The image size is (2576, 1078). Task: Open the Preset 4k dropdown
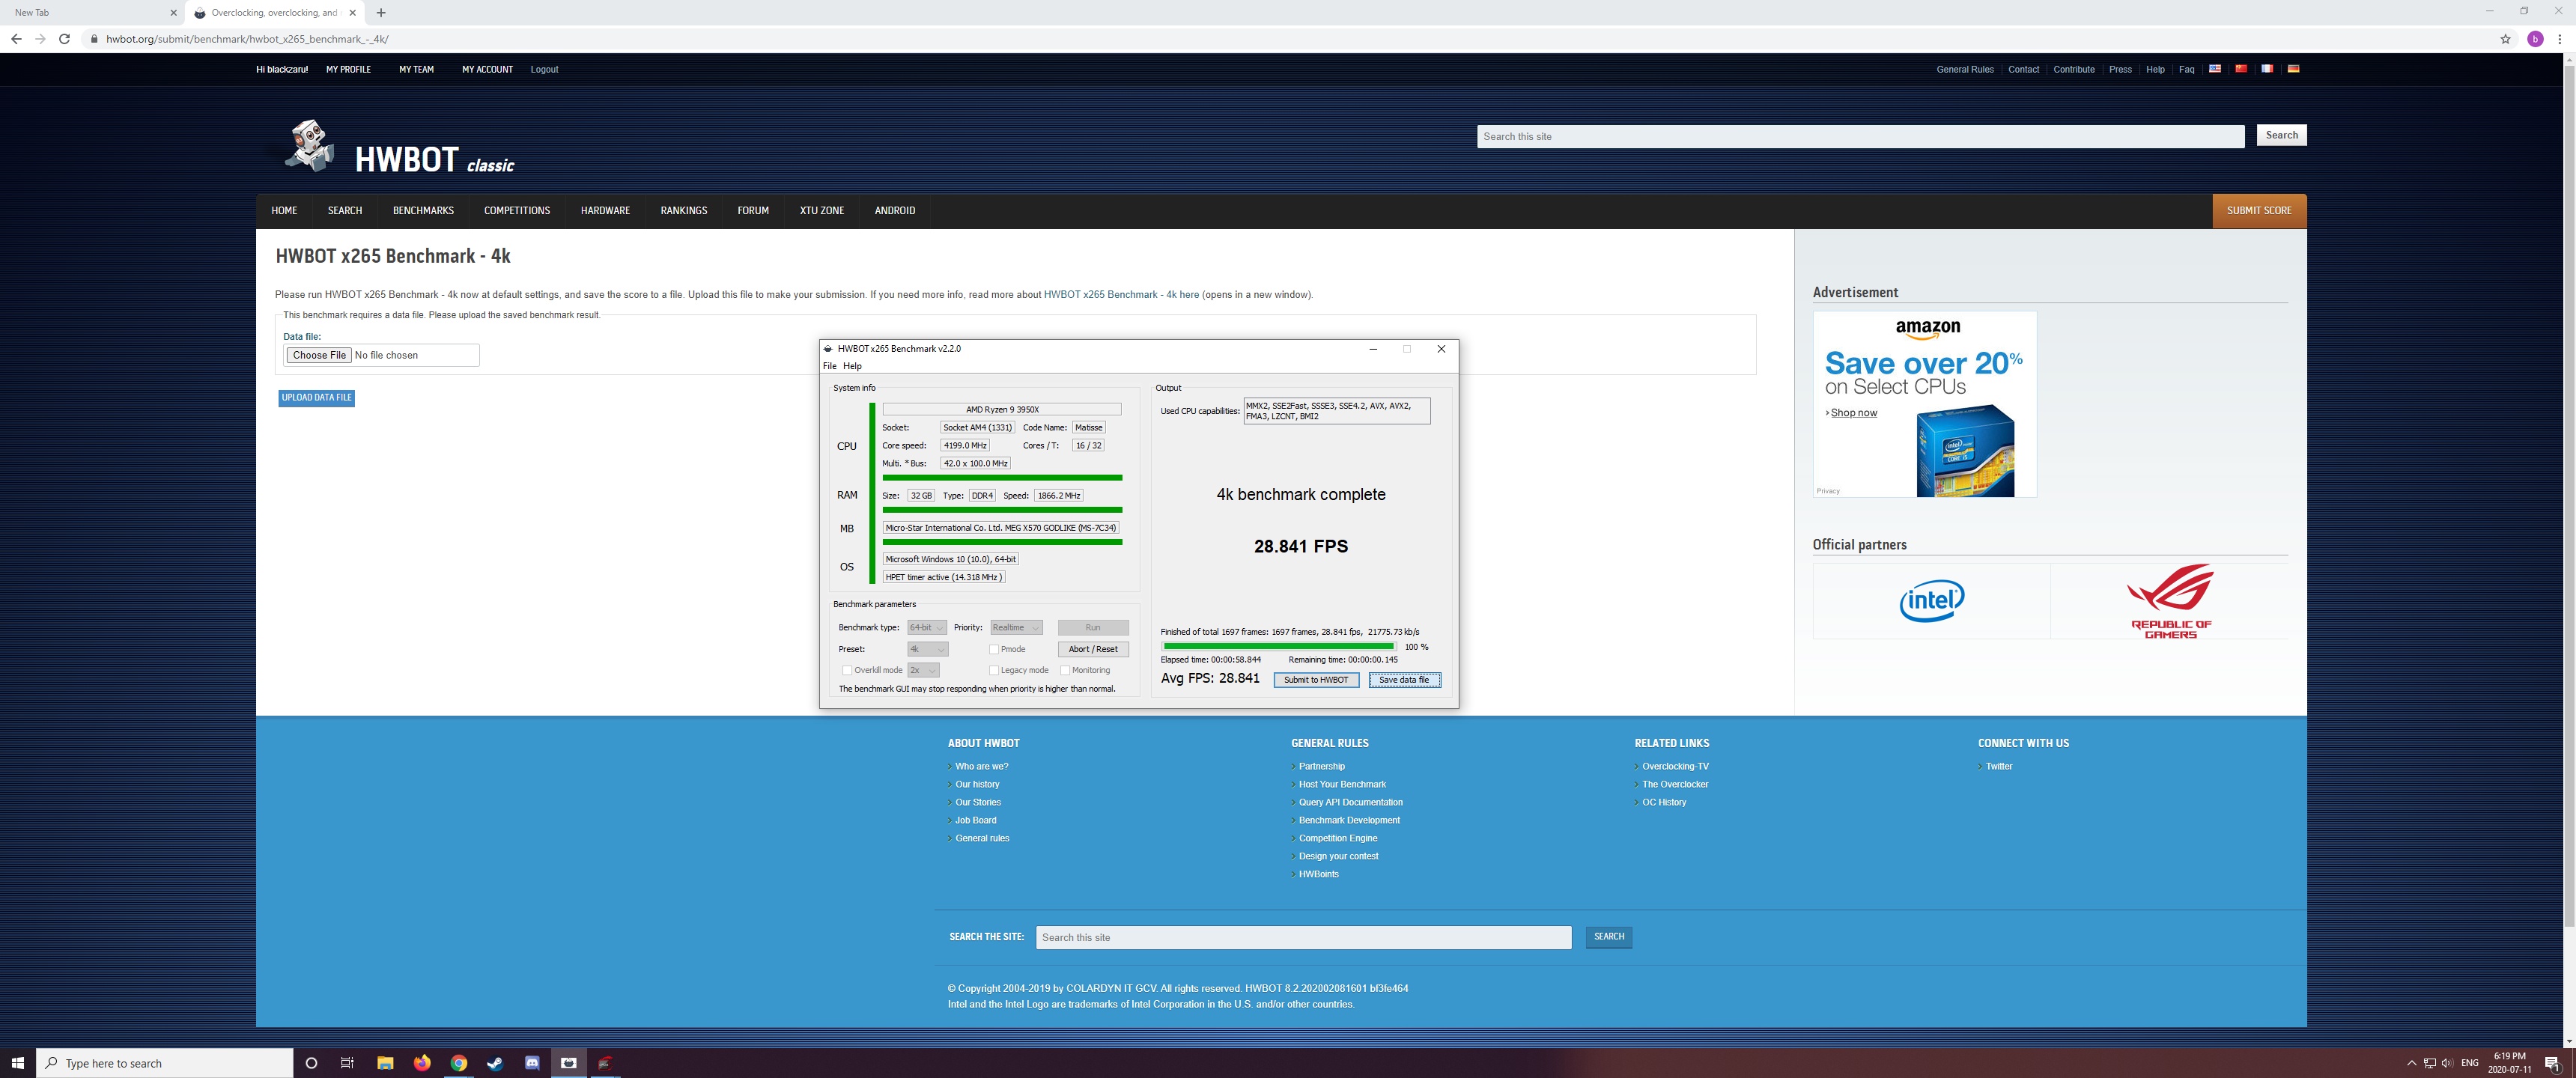[x=927, y=649]
